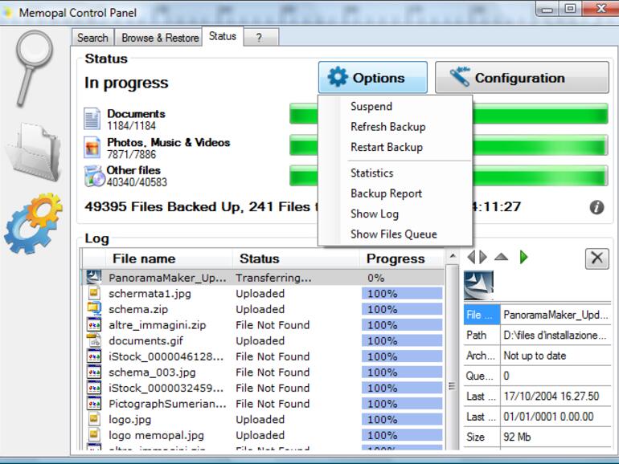Click the 40340/40583 other files count
Viewport: 619px width, 464px height.
point(137,182)
